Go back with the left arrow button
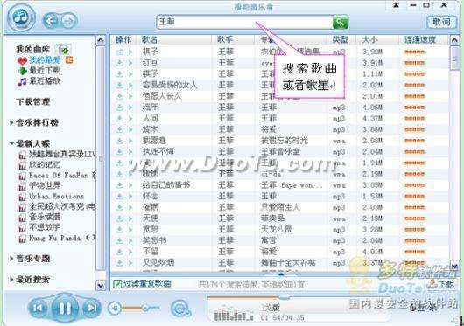 point(51,21)
